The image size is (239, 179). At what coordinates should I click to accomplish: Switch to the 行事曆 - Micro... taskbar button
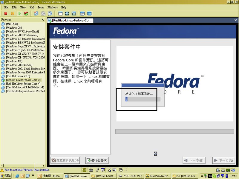pyautogui.click(x=50, y=176)
